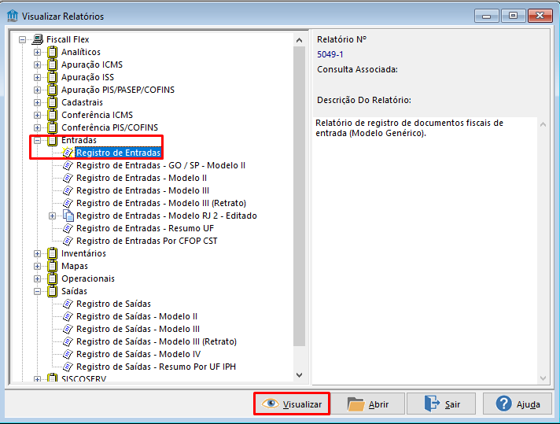
Task: Select Registro de Entradas - Modelo III
Action: 142,190
